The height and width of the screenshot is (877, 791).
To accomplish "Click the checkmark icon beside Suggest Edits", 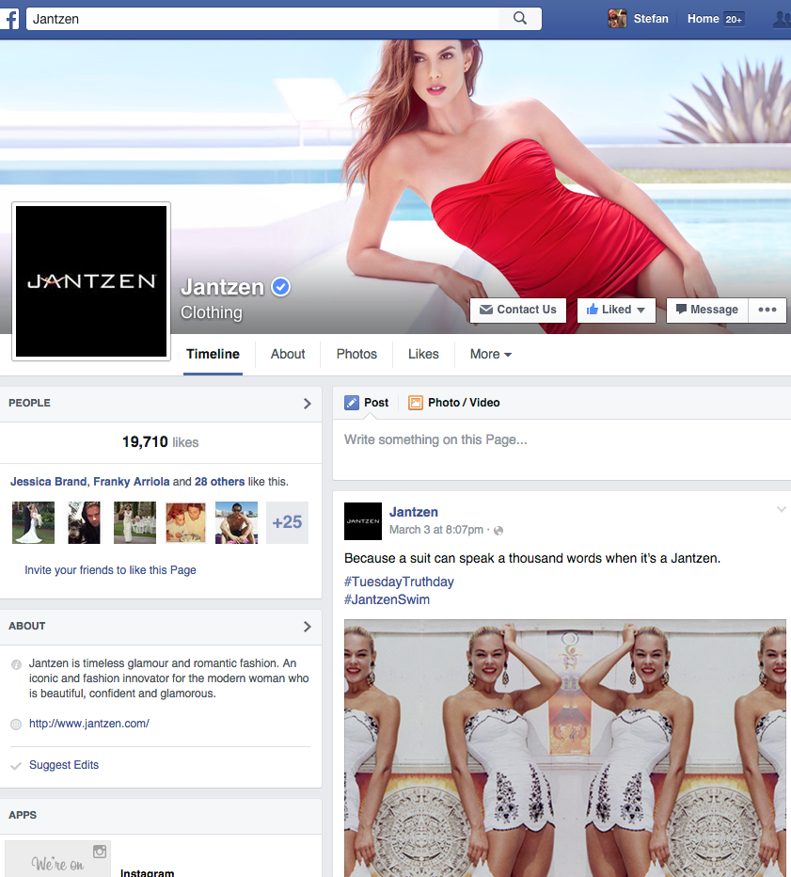I will 16,766.
